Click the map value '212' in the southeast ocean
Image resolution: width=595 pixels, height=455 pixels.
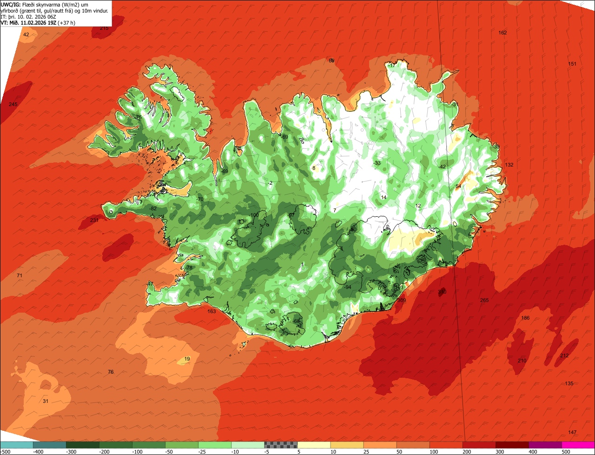564,355
